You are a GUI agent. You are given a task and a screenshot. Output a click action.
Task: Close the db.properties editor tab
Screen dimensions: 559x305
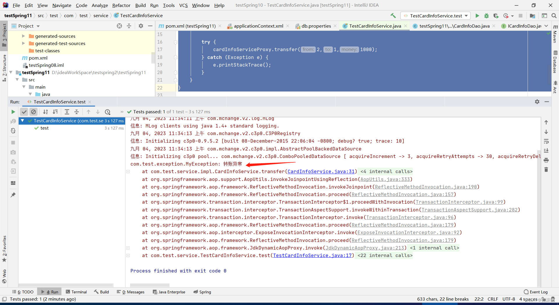coord(335,26)
